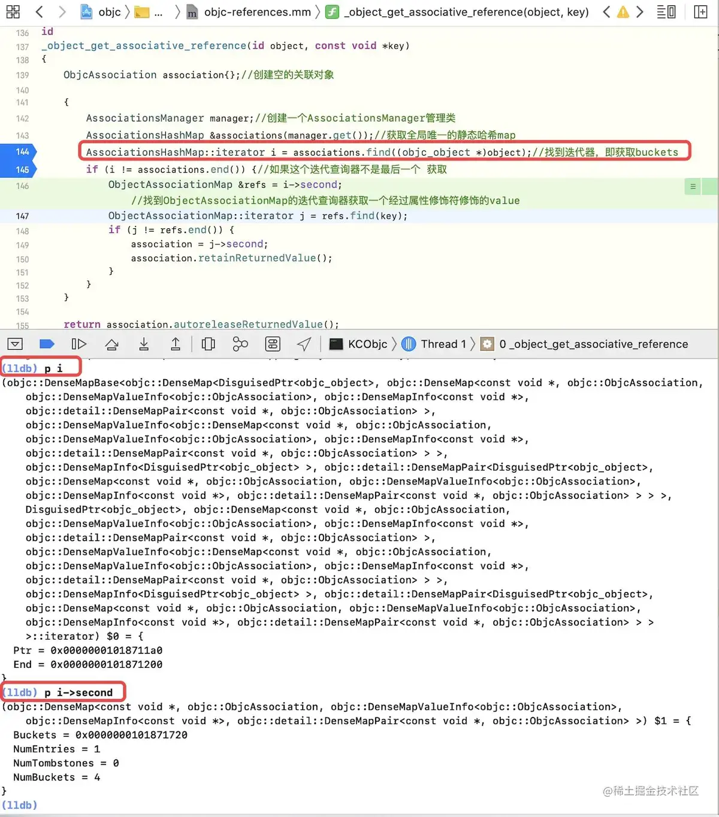Viewport: 719px width, 817px height.
Task: Go back in editor history
Action: coord(40,11)
